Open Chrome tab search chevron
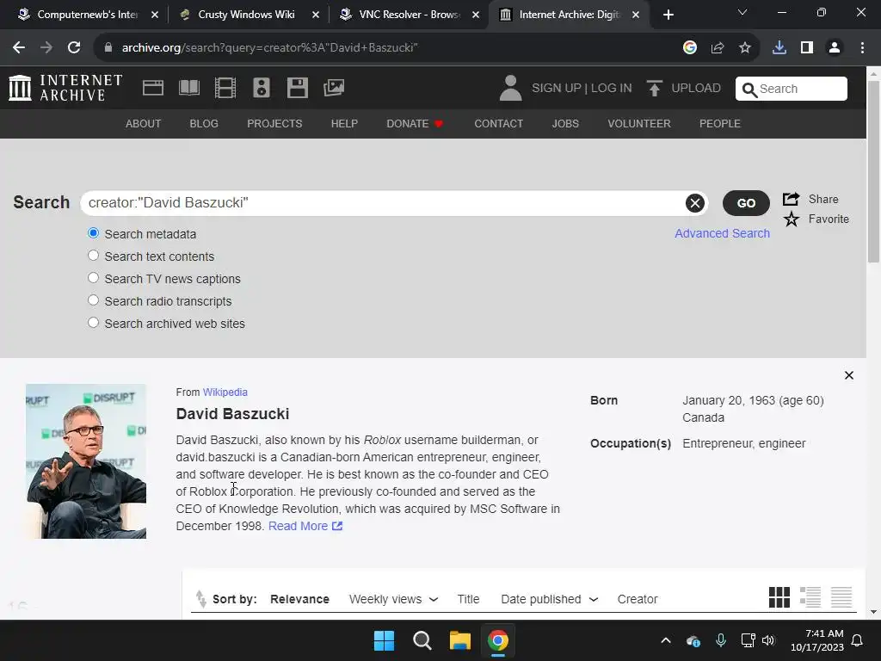The image size is (881, 661). tap(742, 12)
